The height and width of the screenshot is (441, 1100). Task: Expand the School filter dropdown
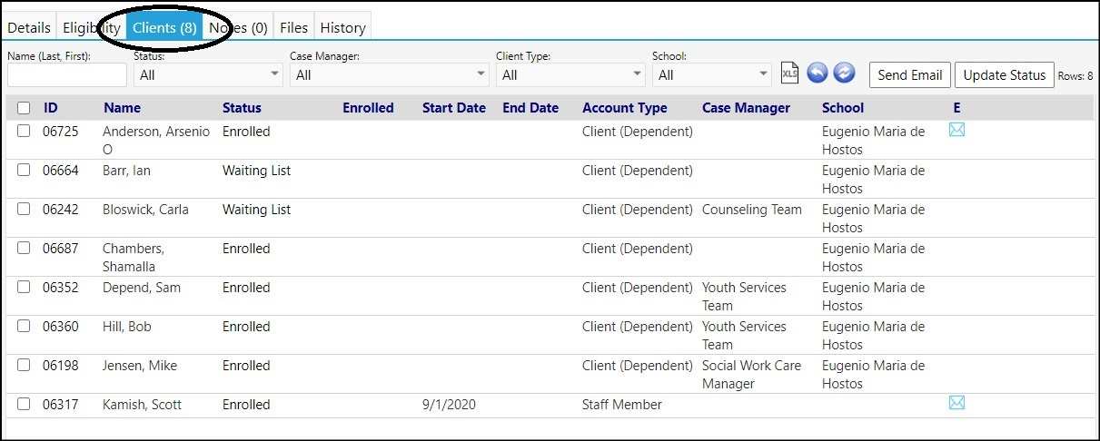(x=712, y=74)
